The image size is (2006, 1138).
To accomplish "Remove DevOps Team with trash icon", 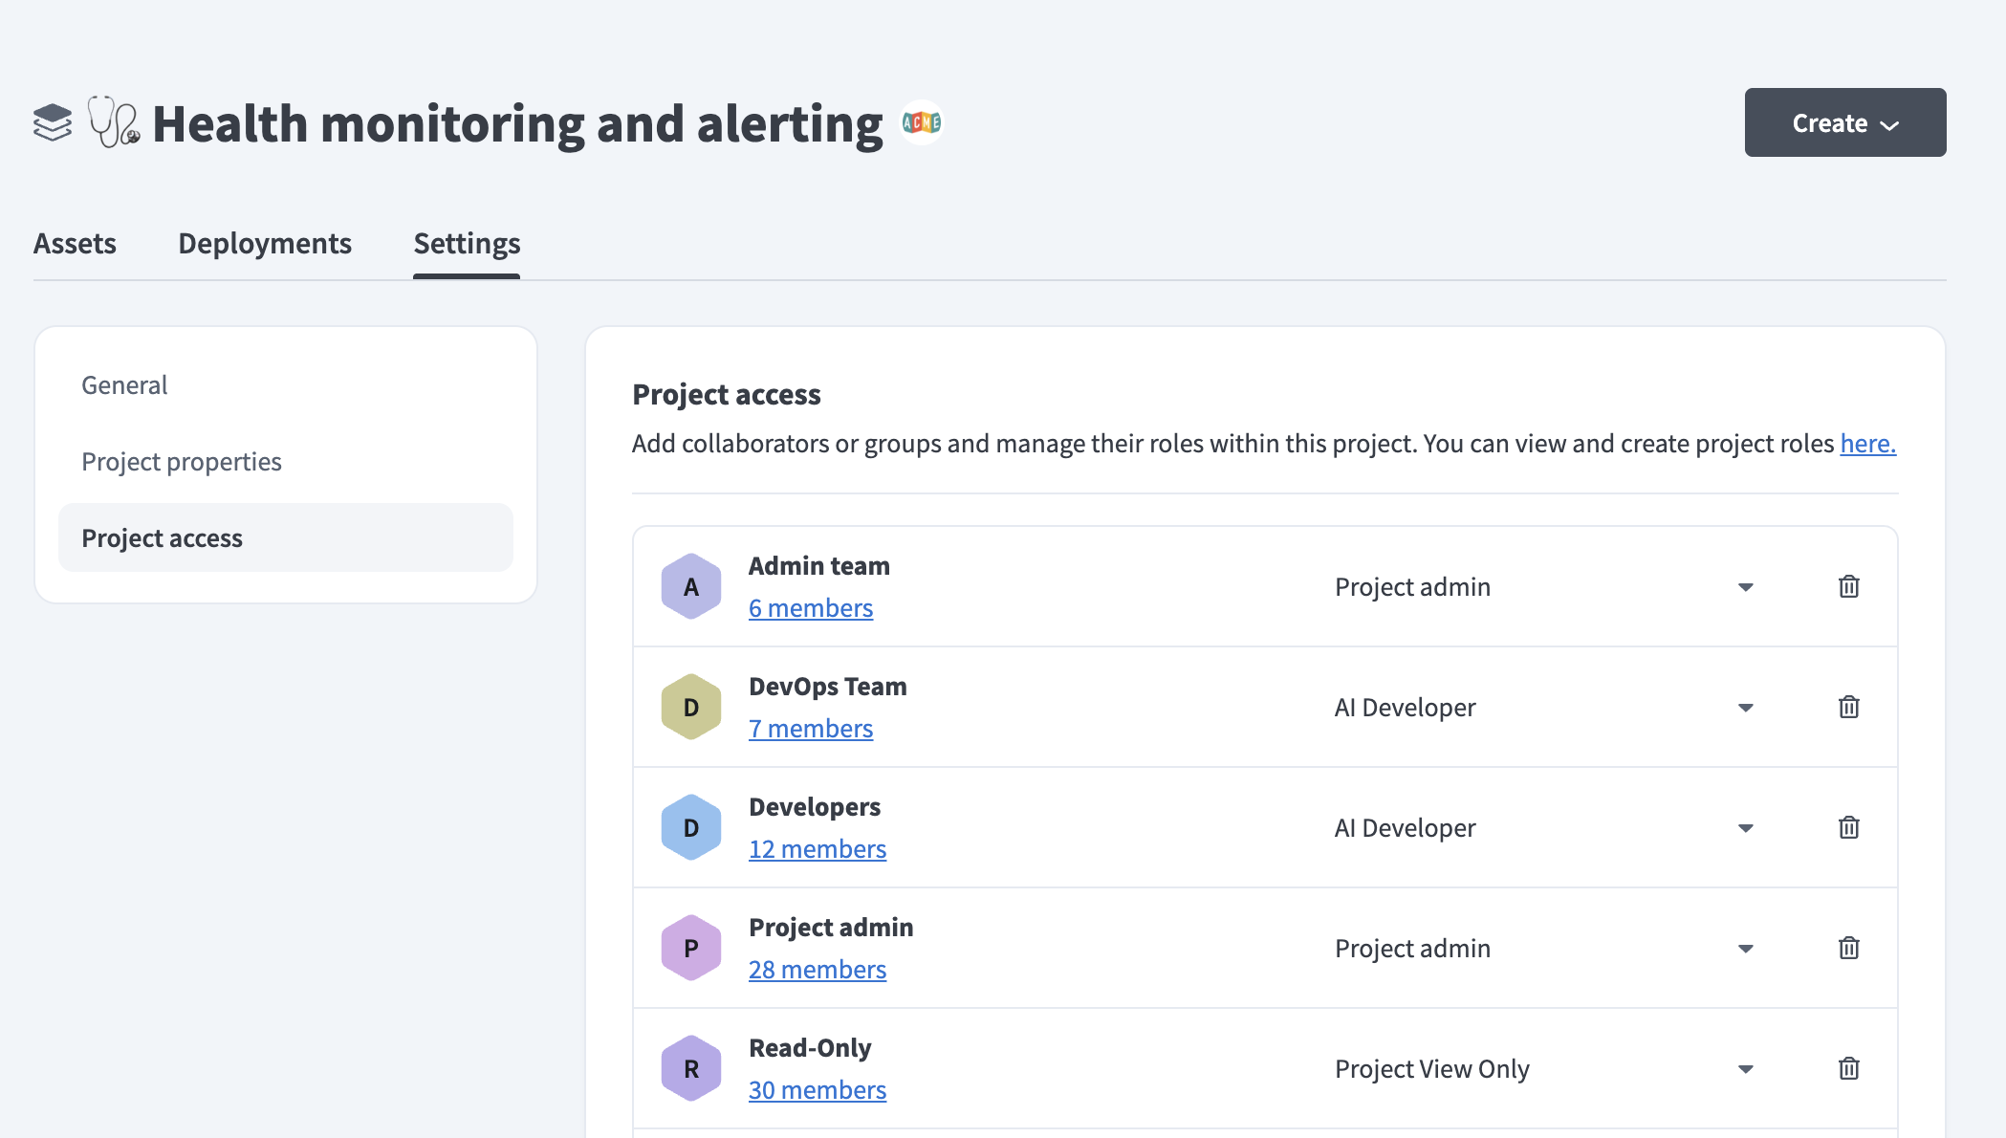I will 1848,707.
